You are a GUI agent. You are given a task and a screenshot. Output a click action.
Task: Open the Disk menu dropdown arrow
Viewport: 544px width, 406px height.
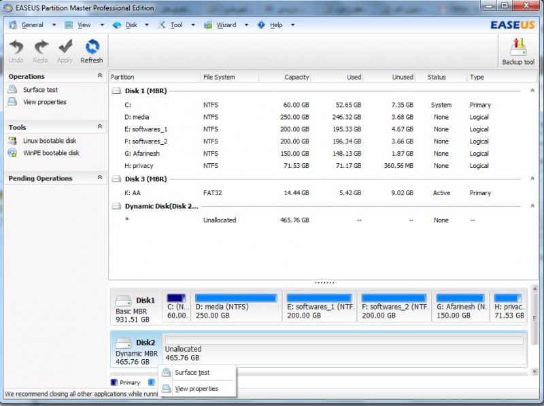click(147, 25)
